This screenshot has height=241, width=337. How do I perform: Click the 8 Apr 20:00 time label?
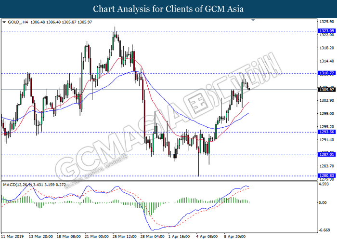(235, 237)
